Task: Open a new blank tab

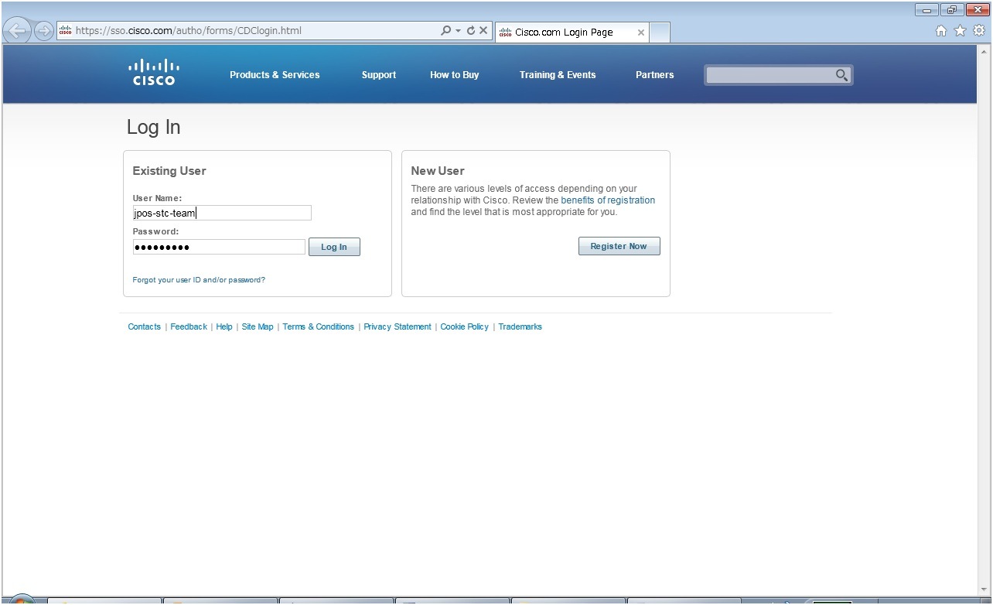Action: (x=660, y=32)
